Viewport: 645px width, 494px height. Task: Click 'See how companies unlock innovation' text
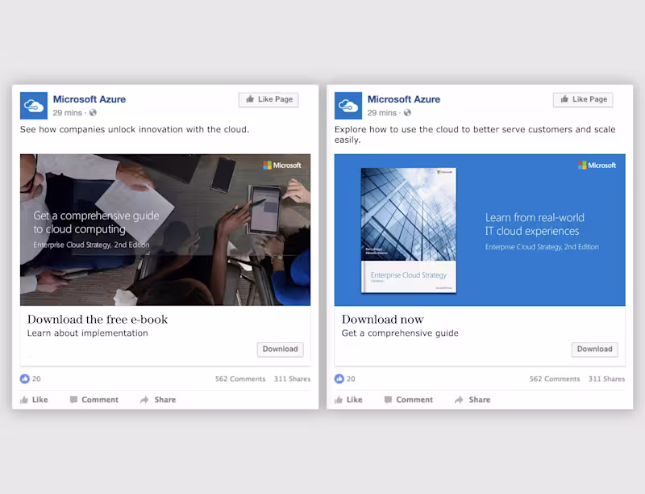tap(135, 129)
